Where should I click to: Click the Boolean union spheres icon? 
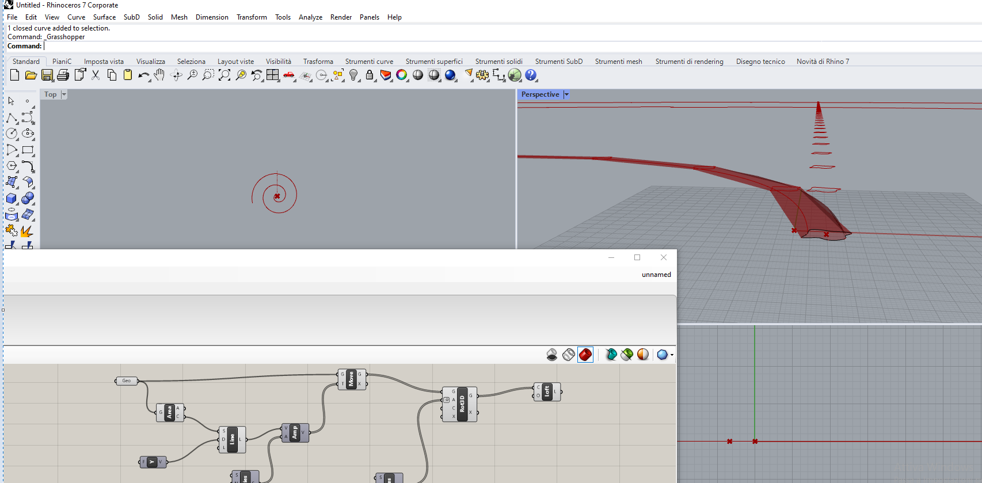(x=28, y=199)
